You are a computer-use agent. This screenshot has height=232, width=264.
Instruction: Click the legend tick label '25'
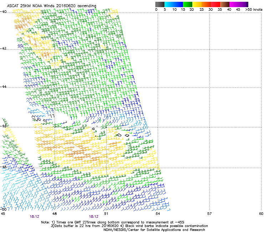202,10
